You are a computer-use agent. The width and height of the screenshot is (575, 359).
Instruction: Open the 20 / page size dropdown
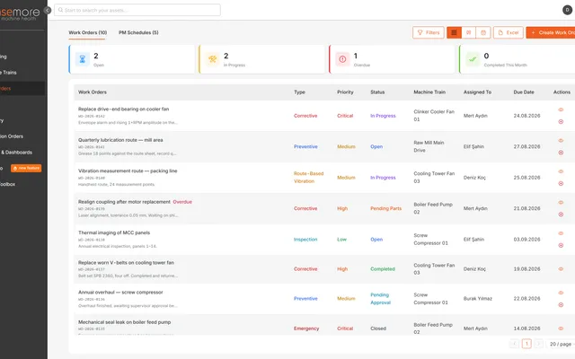pyautogui.click(x=561, y=344)
